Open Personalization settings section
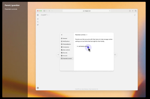150x99 pixels. [x=67, y=44]
